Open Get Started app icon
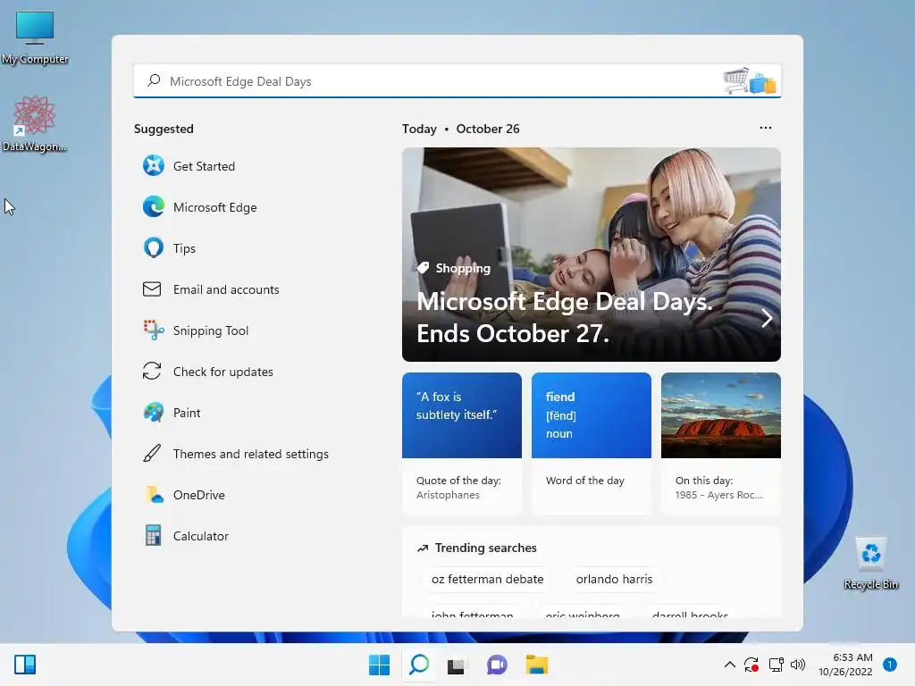Screen dimensions: 915x686 point(154,165)
